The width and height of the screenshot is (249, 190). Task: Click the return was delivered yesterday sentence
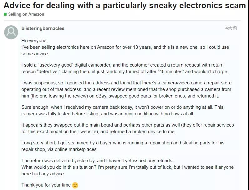pyautogui.click(x=97, y=161)
